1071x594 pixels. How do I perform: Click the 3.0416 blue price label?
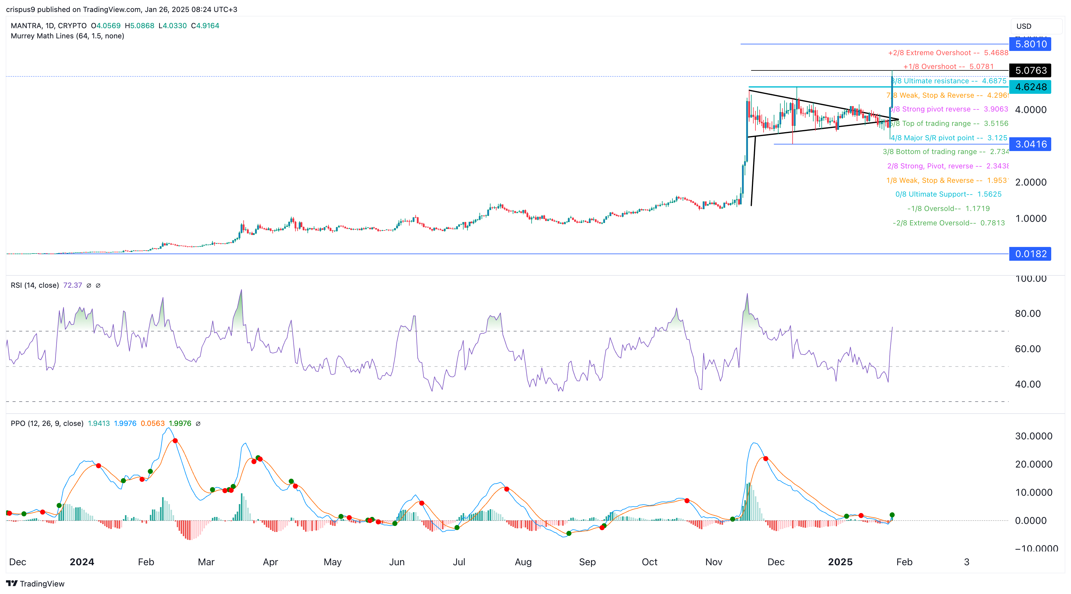(x=1030, y=144)
